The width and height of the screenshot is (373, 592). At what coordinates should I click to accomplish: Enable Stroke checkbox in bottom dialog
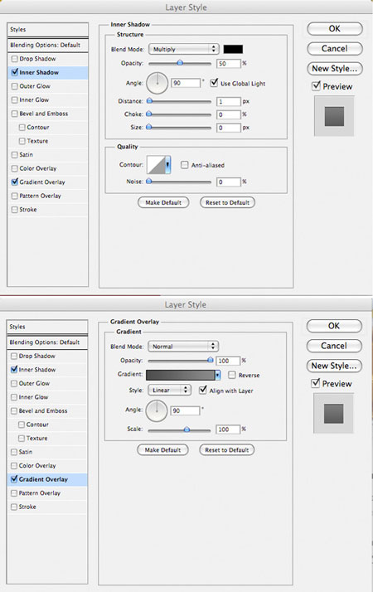[14, 507]
